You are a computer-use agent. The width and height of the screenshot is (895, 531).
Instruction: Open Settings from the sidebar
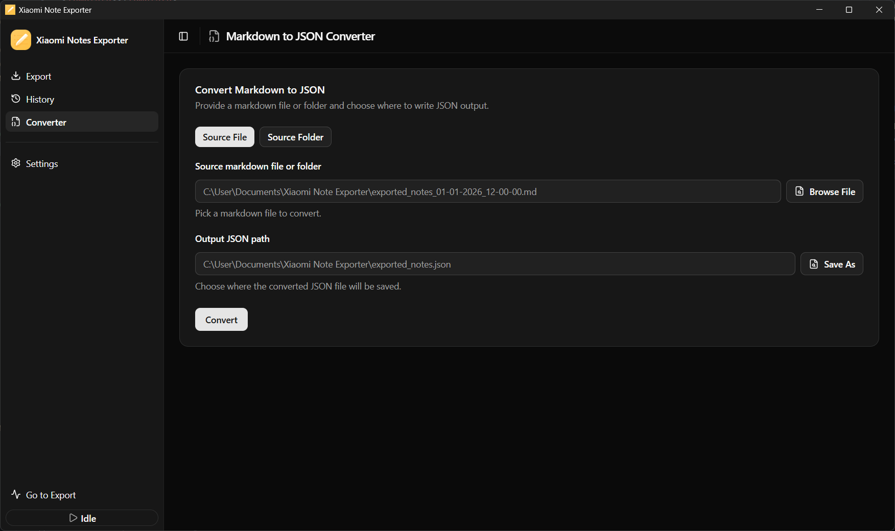coord(82,163)
